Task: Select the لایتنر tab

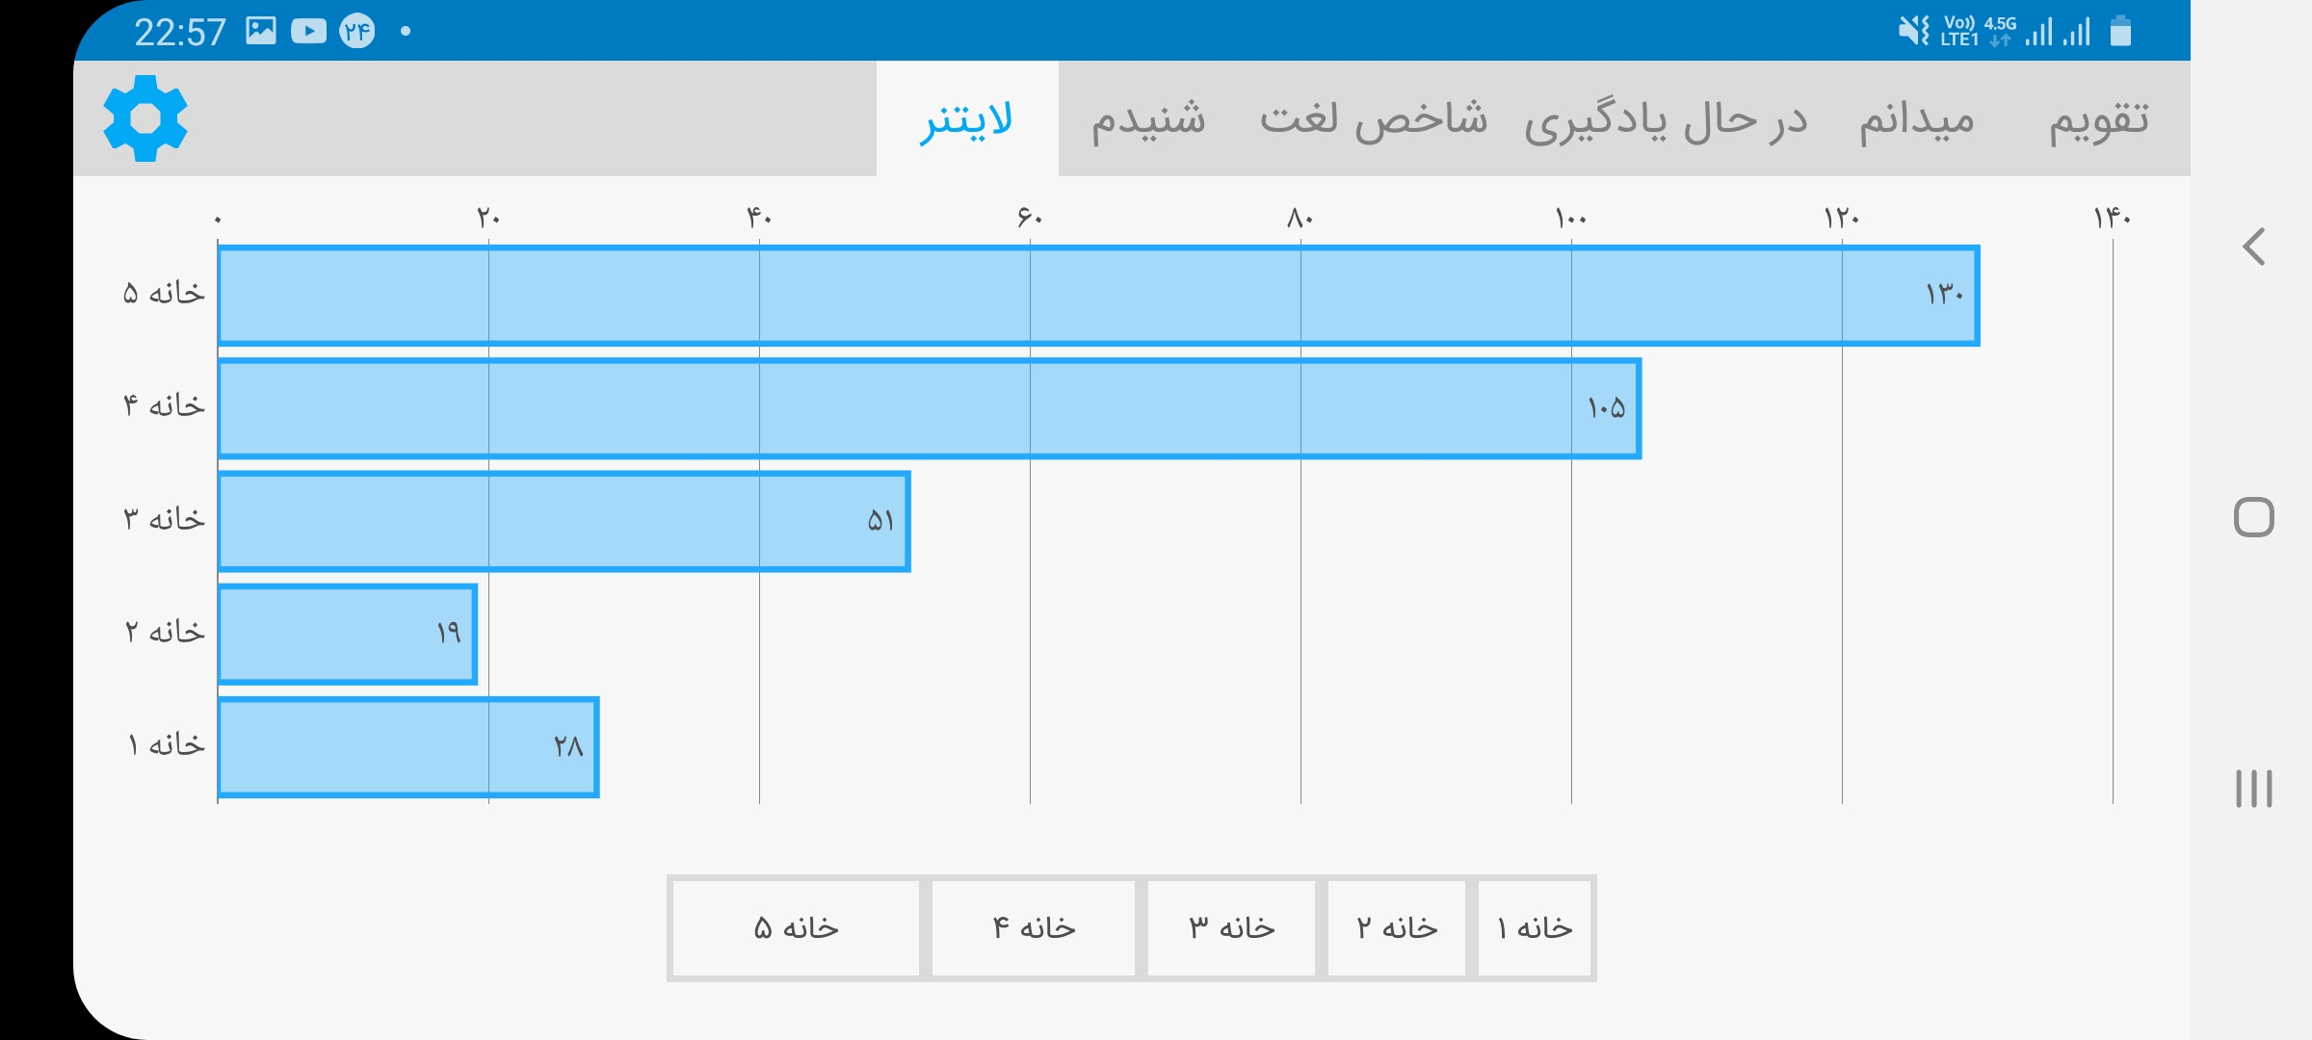Action: [x=966, y=119]
